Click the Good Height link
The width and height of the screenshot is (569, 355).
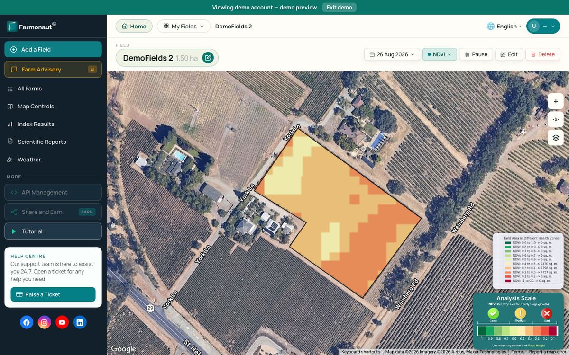click(536, 346)
